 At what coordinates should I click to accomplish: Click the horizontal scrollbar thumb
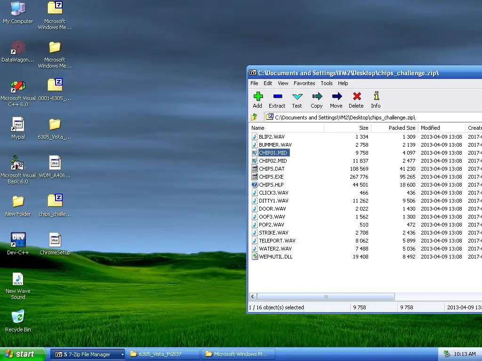click(x=326, y=297)
